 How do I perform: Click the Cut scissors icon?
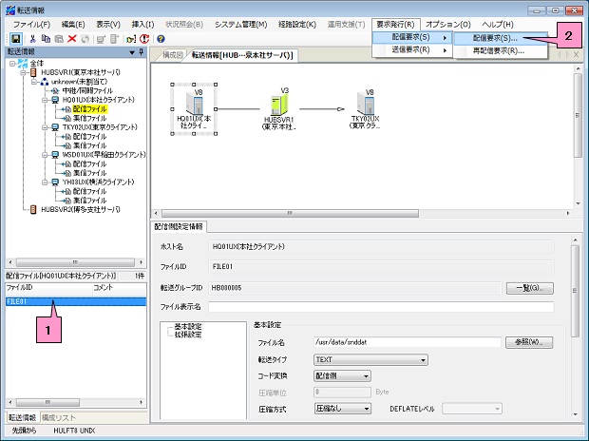click(x=33, y=38)
